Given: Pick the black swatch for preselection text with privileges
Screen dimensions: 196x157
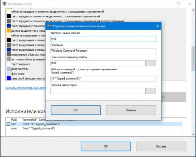Looking at the screenshot, I should [9, 16].
